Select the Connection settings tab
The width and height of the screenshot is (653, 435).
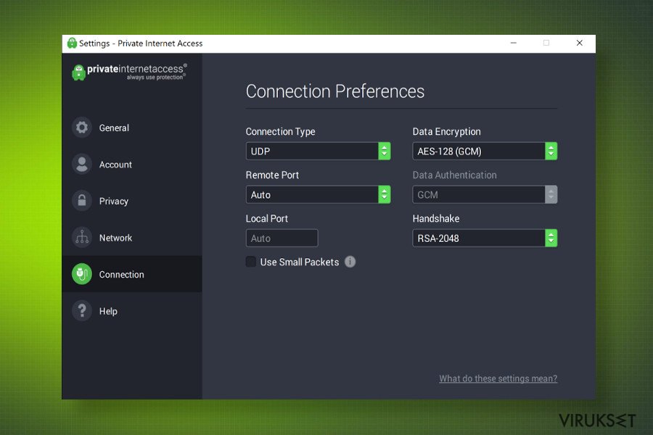132,274
